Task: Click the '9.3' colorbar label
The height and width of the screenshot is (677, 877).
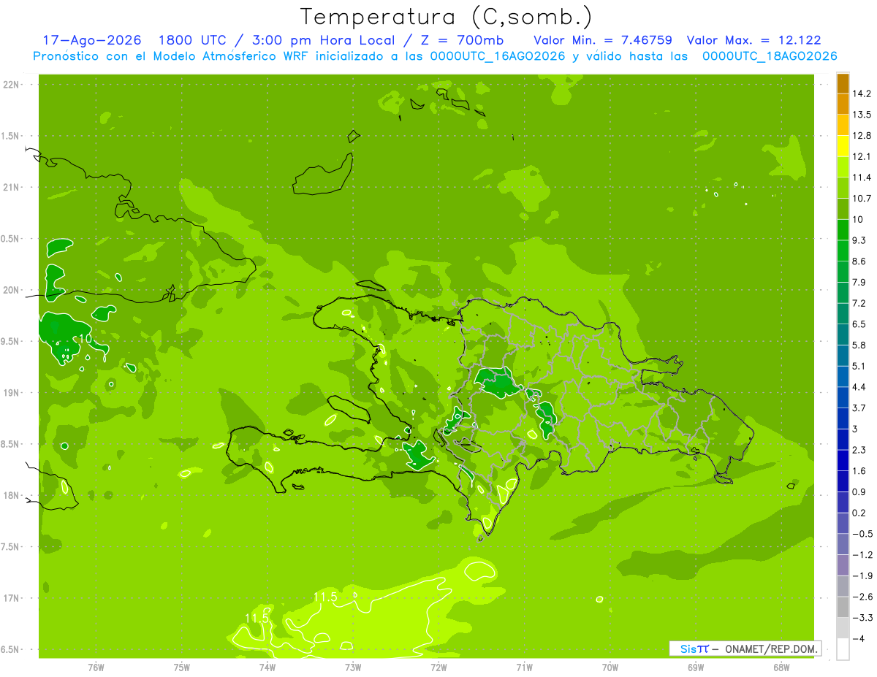Action: point(859,240)
